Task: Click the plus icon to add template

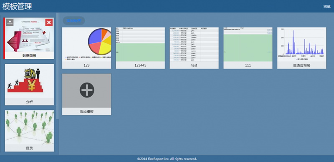Action: click(87, 90)
